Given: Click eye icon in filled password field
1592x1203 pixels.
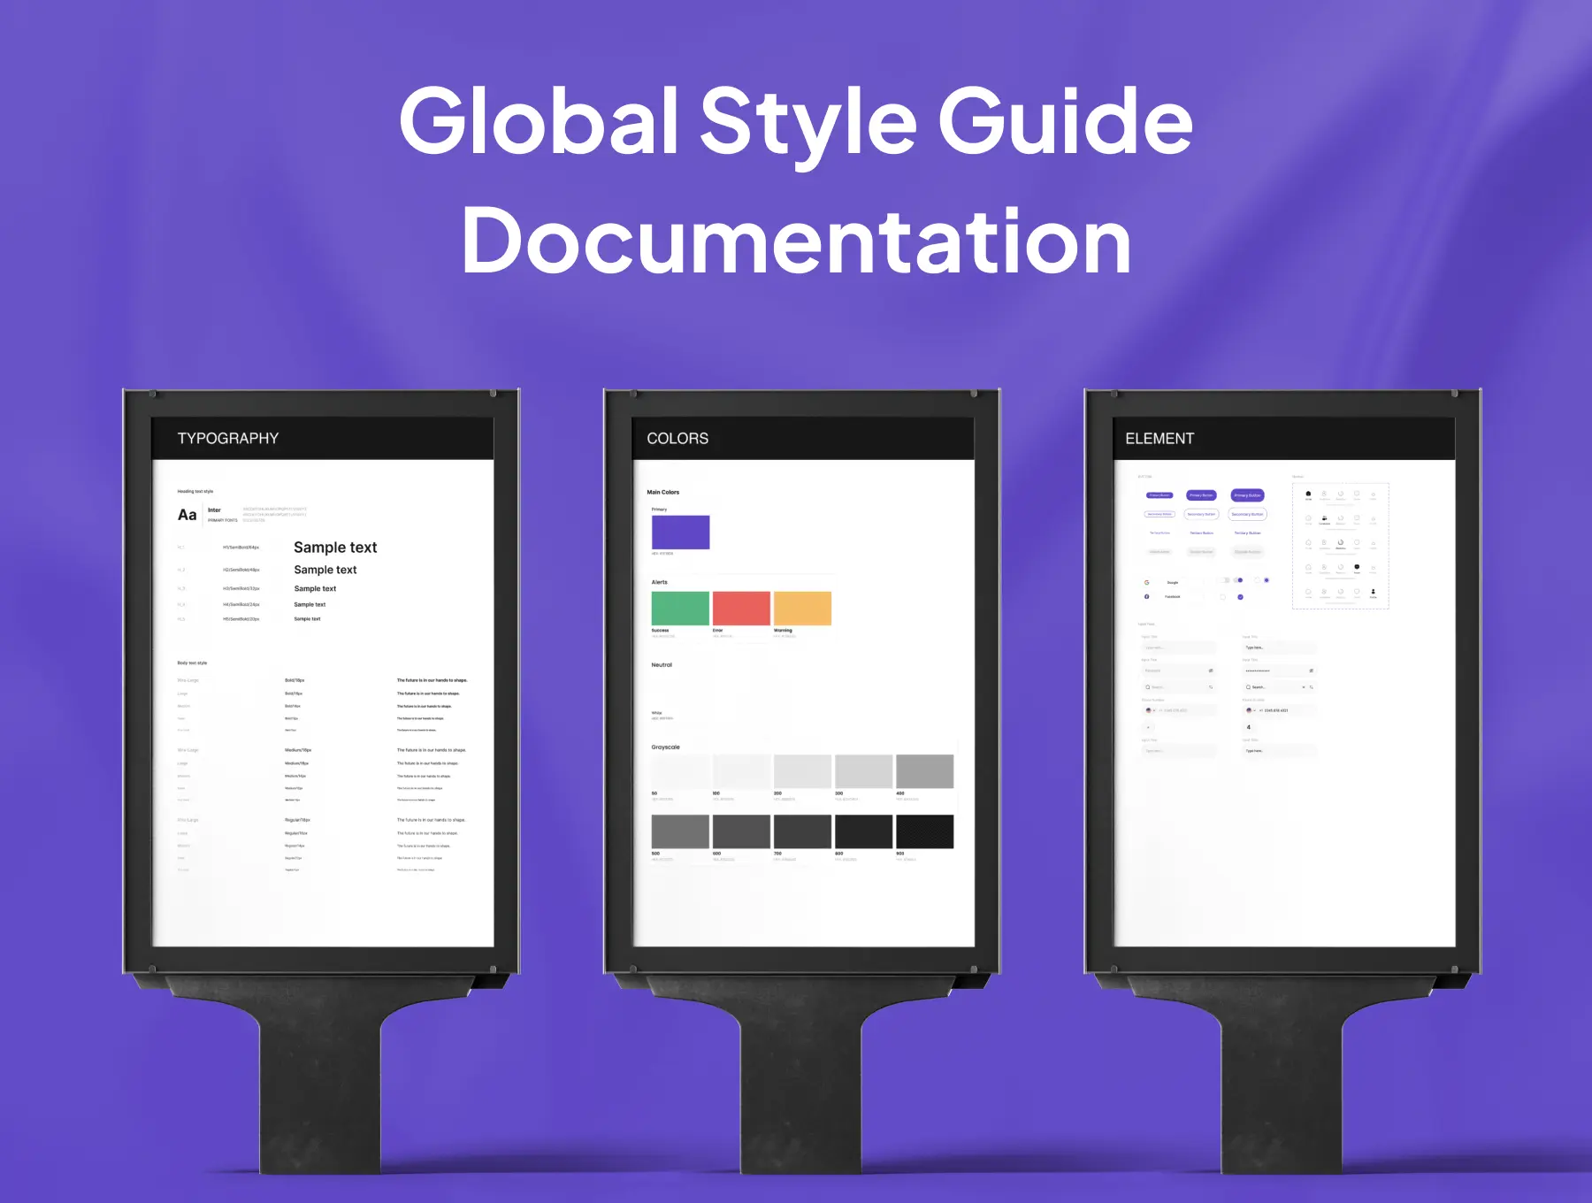Looking at the screenshot, I should pos(1311,670).
